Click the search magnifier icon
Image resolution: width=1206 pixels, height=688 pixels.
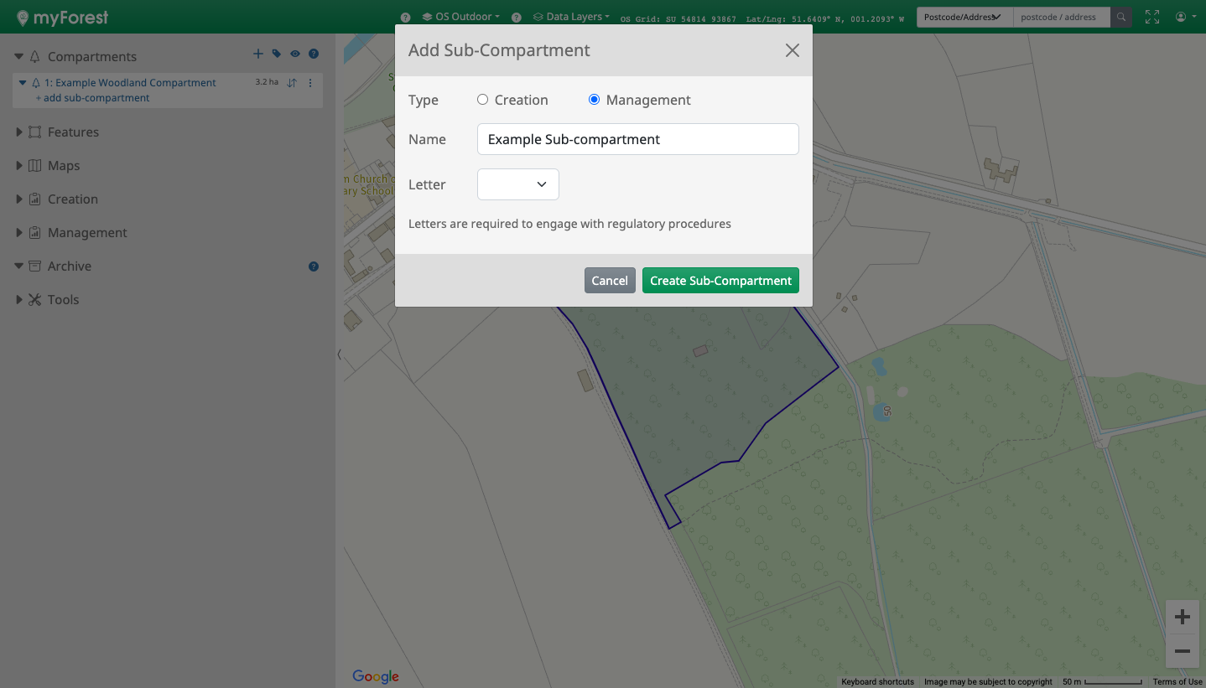pyautogui.click(x=1121, y=17)
